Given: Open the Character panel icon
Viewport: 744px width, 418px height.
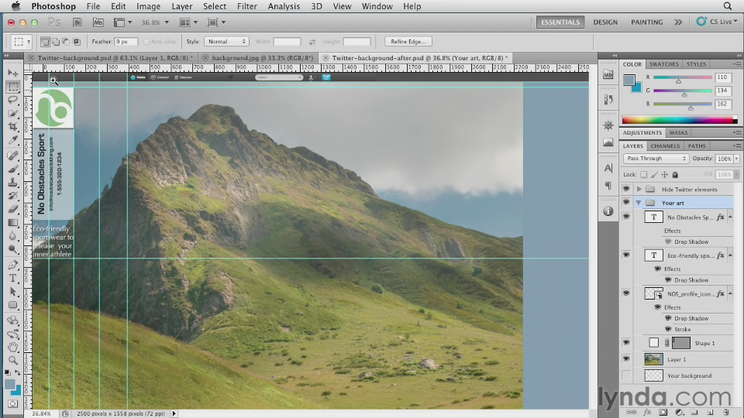Looking at the screenshot, I should point(608,167).
